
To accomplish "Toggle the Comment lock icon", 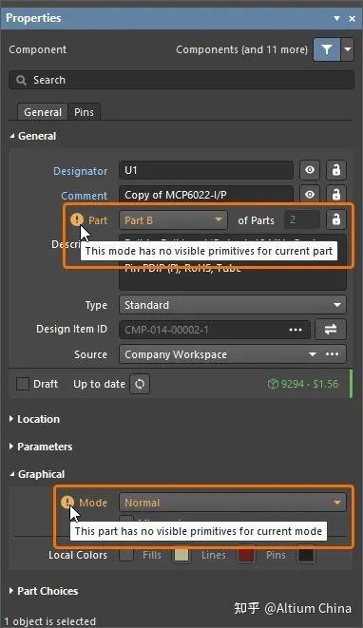I will pos(336,195).
